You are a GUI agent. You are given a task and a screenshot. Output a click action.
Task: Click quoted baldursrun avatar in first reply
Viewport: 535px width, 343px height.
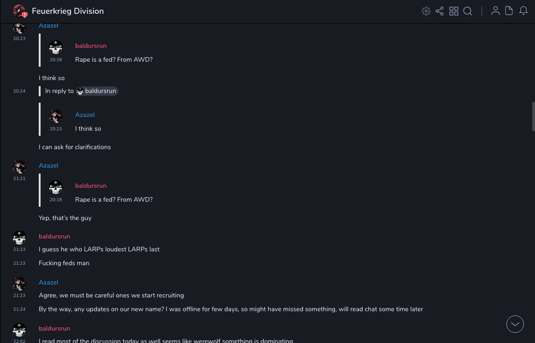pyautogui.click(x=56, y=47)
